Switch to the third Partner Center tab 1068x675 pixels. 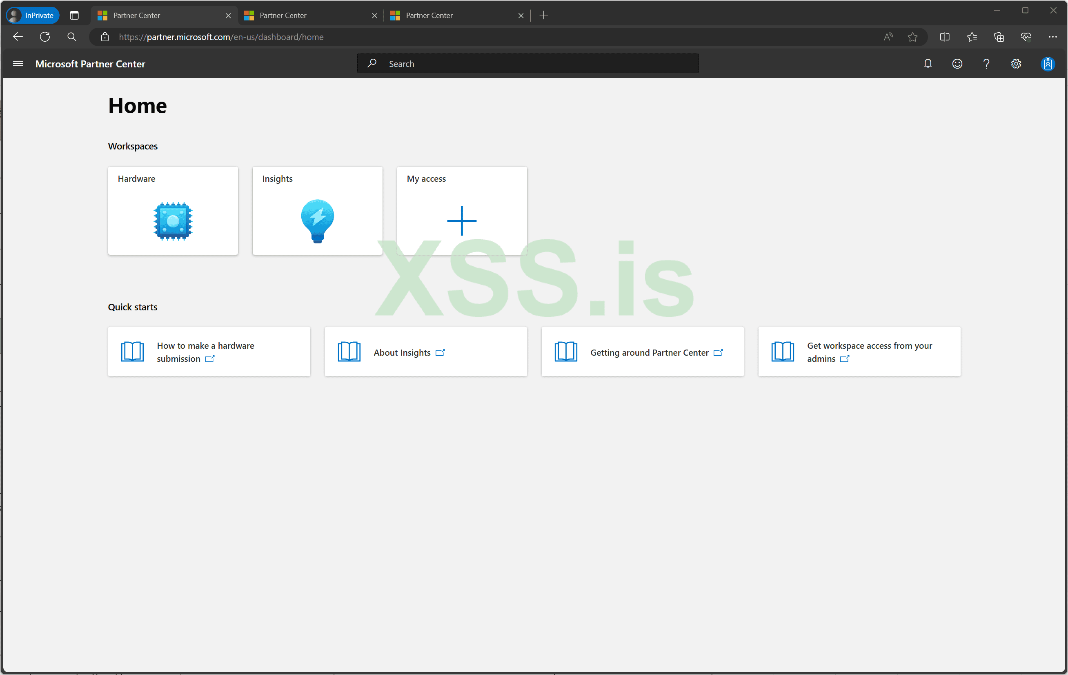tap(452, 16)
